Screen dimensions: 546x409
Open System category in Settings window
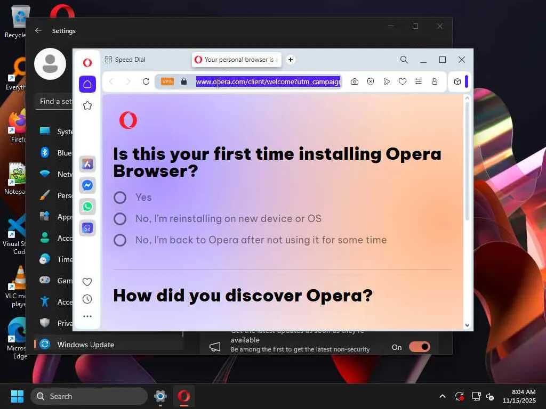coord(55,132)
